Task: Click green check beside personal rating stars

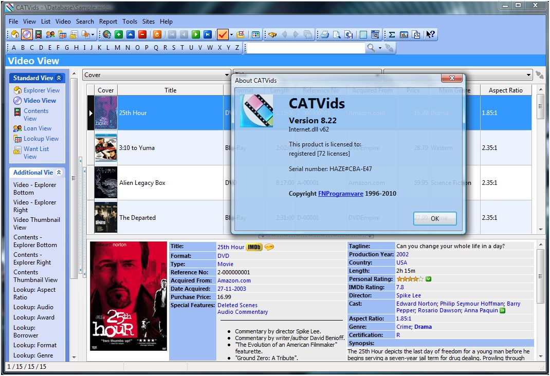Action: [428, 279]
